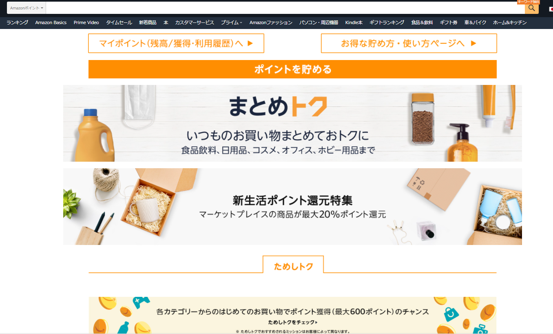Open ランキング in navigation bar

point(17,22)
